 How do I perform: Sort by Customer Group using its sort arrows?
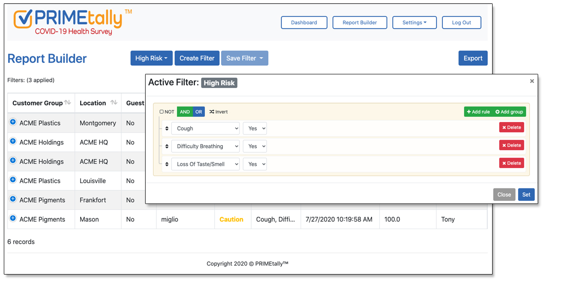[67, 103]
